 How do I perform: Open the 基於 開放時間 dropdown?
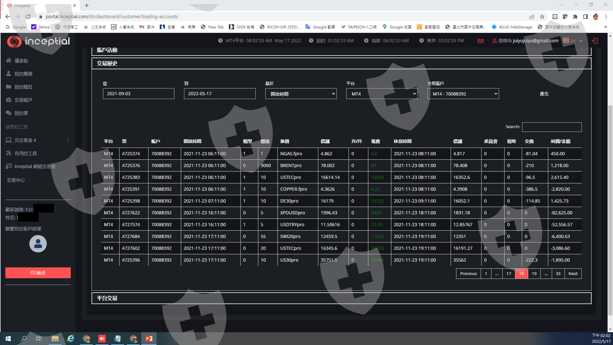click(301, 94)
